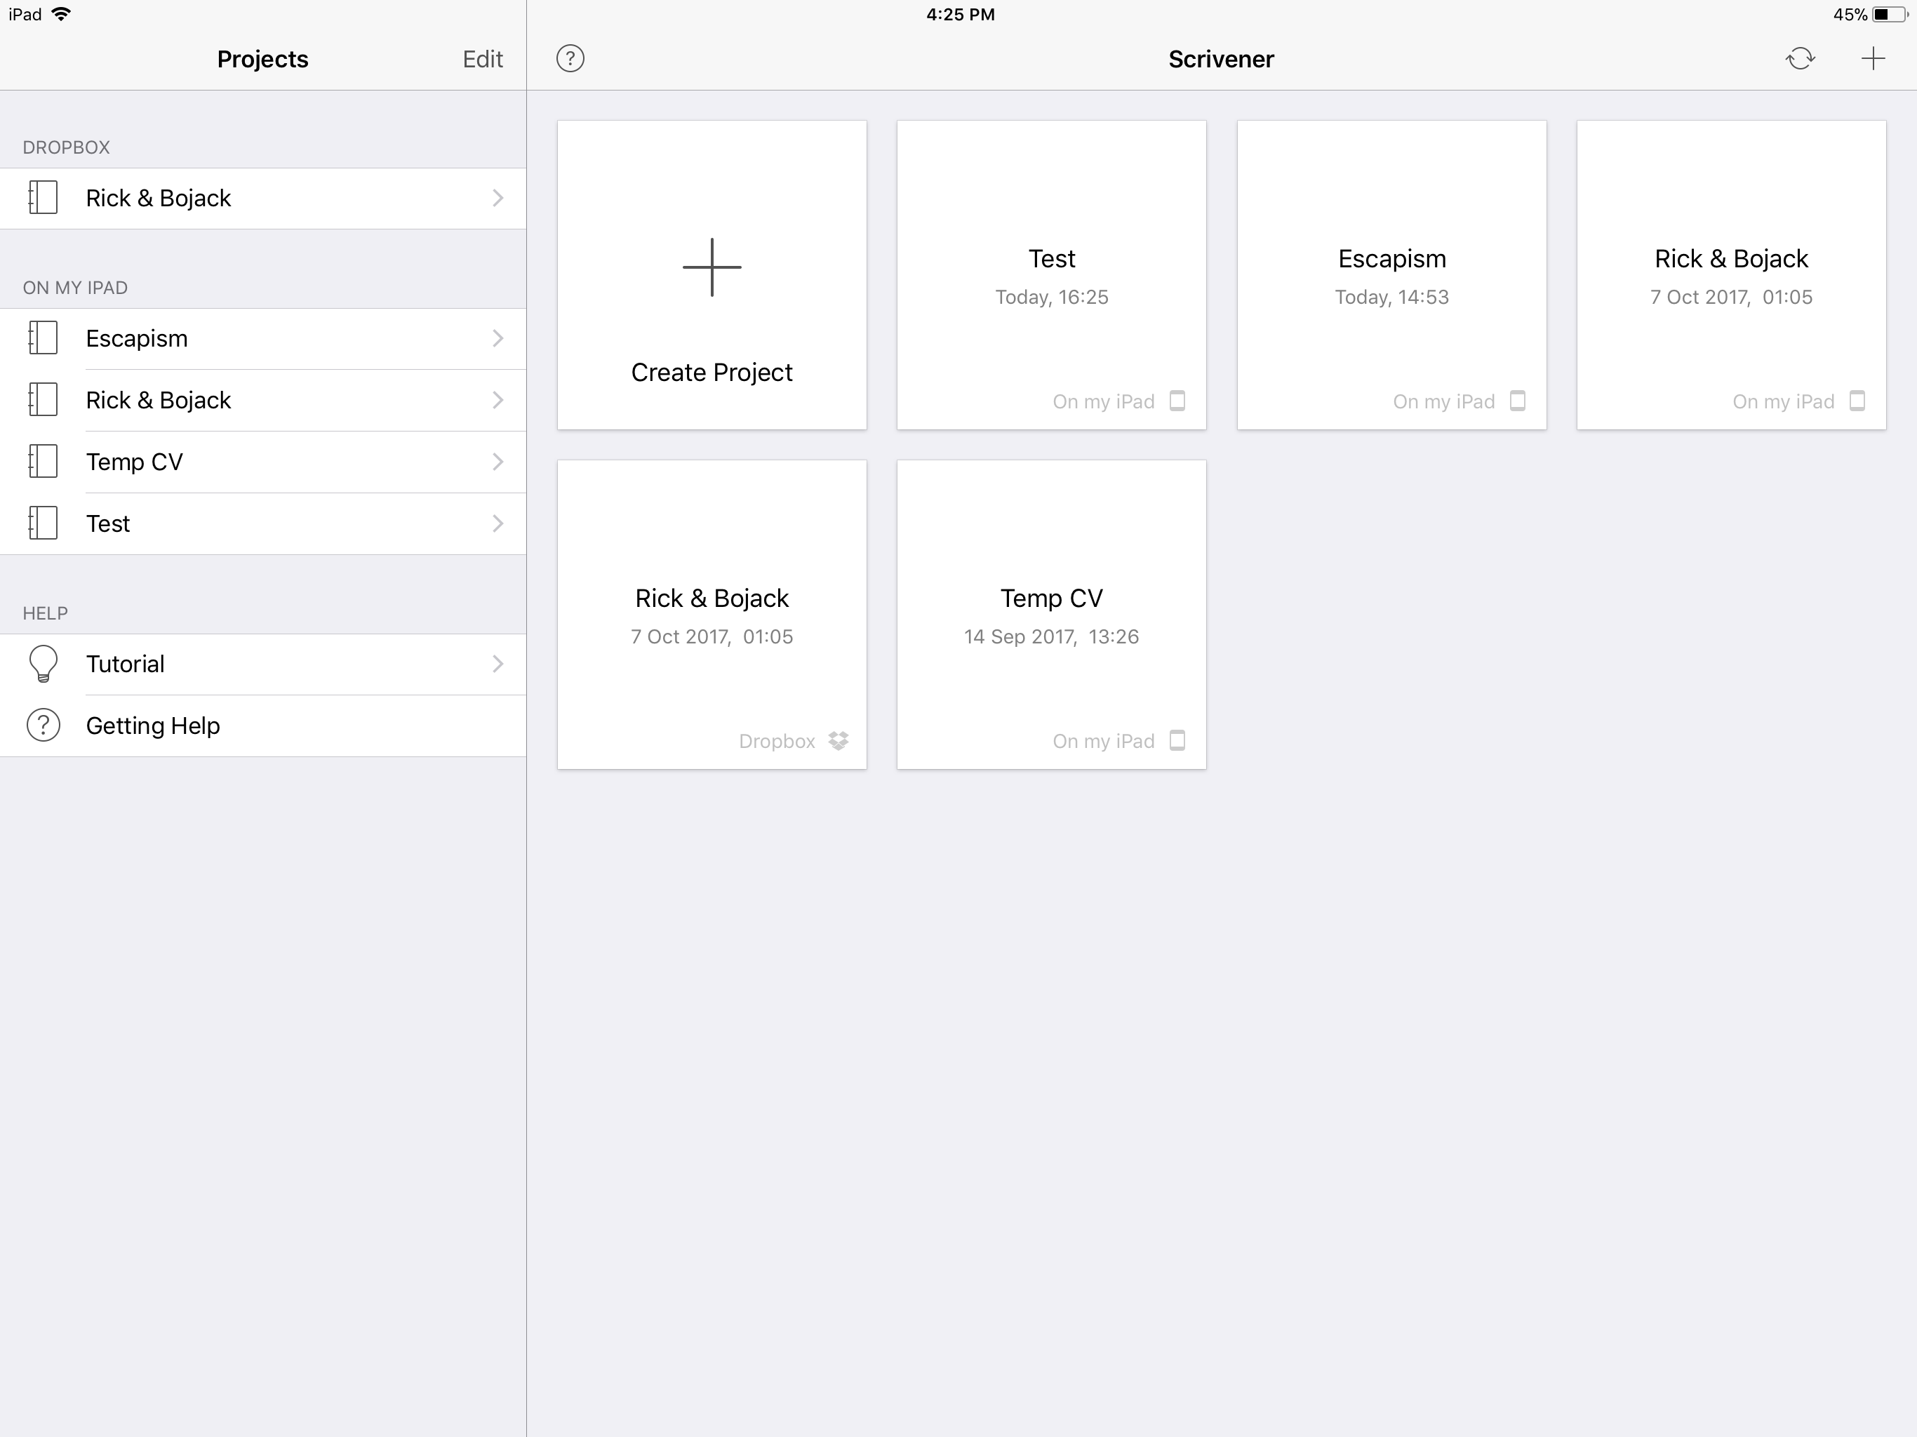
Task: Tap the Dropbox logo on Rick & Bojack card
Action: click(838, 741)
